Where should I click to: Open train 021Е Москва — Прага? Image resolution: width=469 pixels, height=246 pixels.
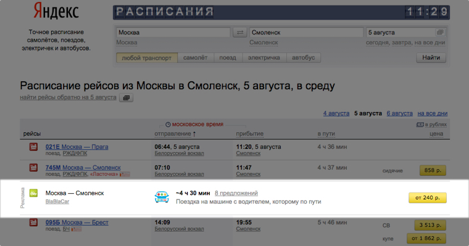tap(77, 147)
